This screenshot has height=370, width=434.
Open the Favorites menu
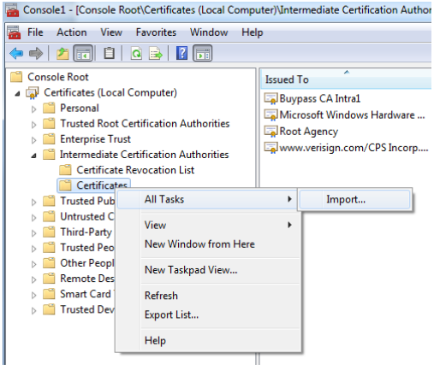point(156,32)
